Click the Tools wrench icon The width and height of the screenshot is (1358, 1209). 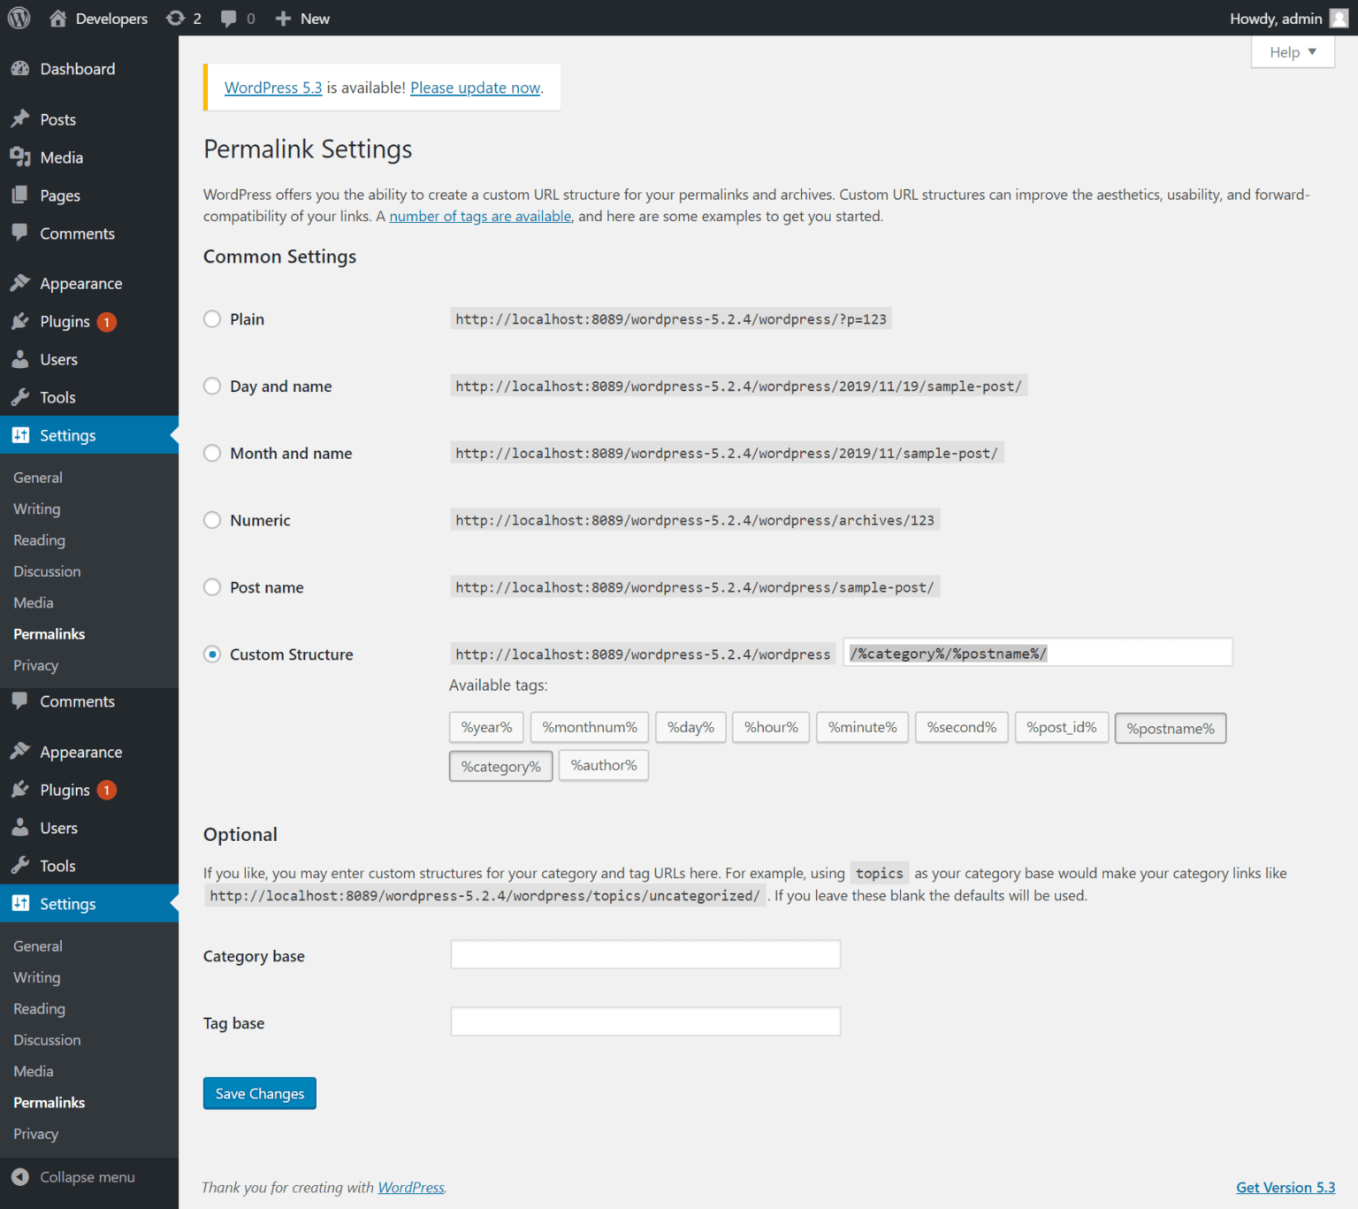click(x=20, y=397)
